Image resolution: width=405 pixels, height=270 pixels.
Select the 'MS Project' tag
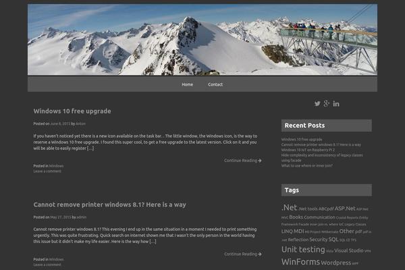313,232
